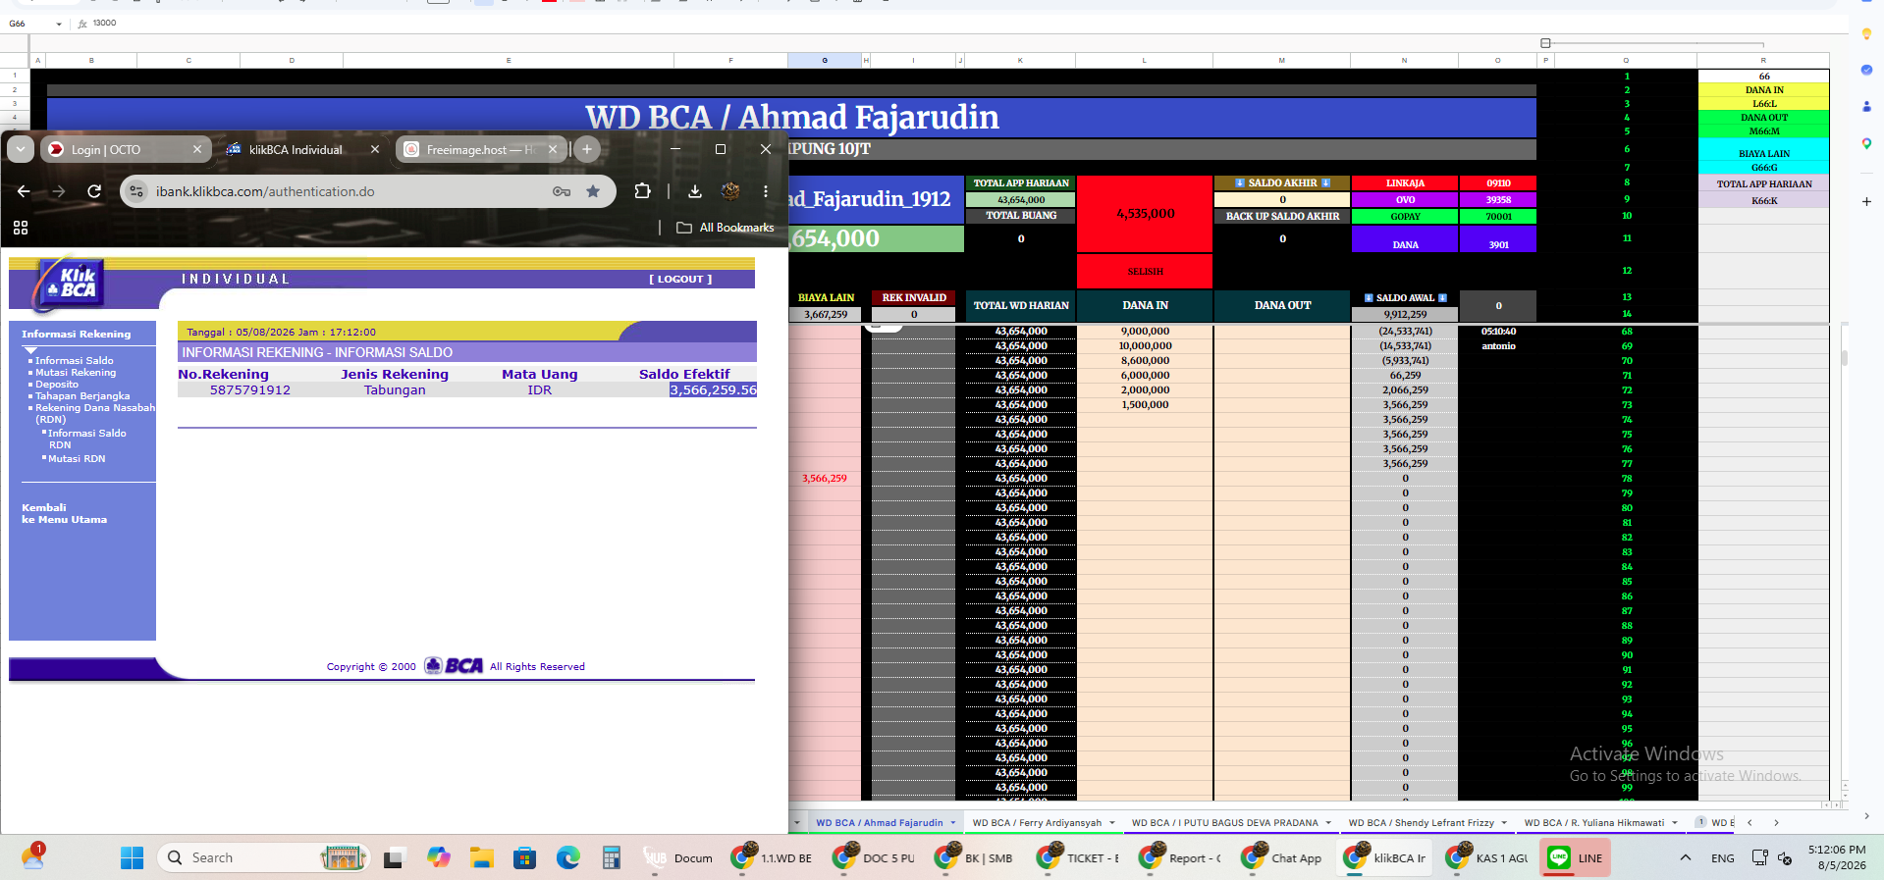Open the cell Name Box dropdown
Viewport: 1884px width, 880px height.
(59, 24)
